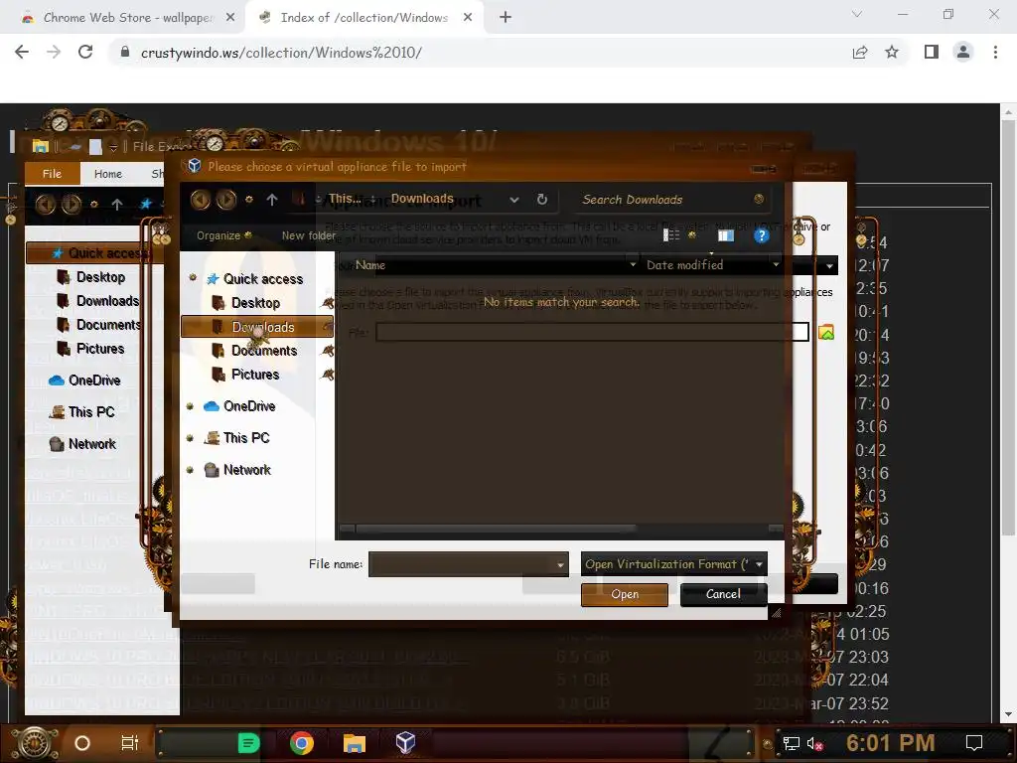Toggle the preview pane icon in dialog
Viewport: 1017px width, 763px height.
[x=726, y=235]
